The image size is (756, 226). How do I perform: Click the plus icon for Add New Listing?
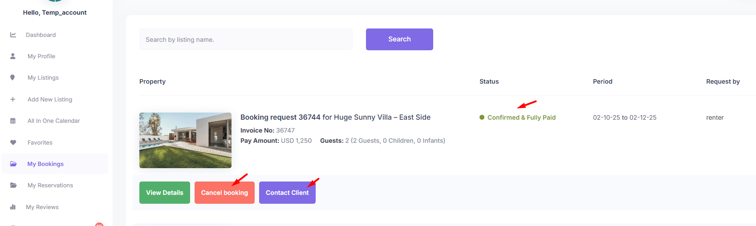[13, 99]
